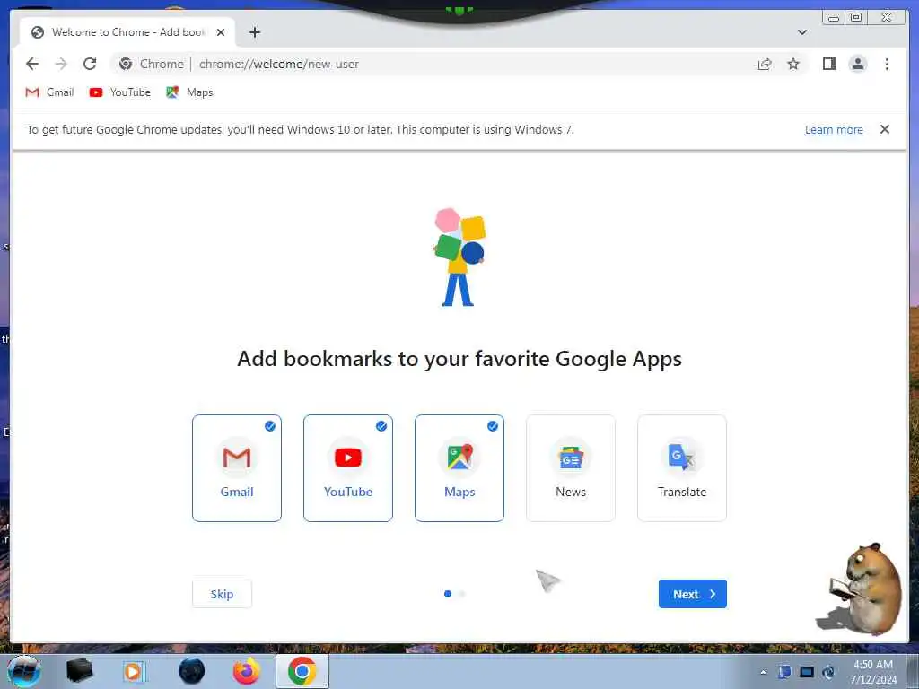The image size is (919, 689).
Task: Open the profile avatar icon
Action: pyautogui.click(x=857, y=64)
